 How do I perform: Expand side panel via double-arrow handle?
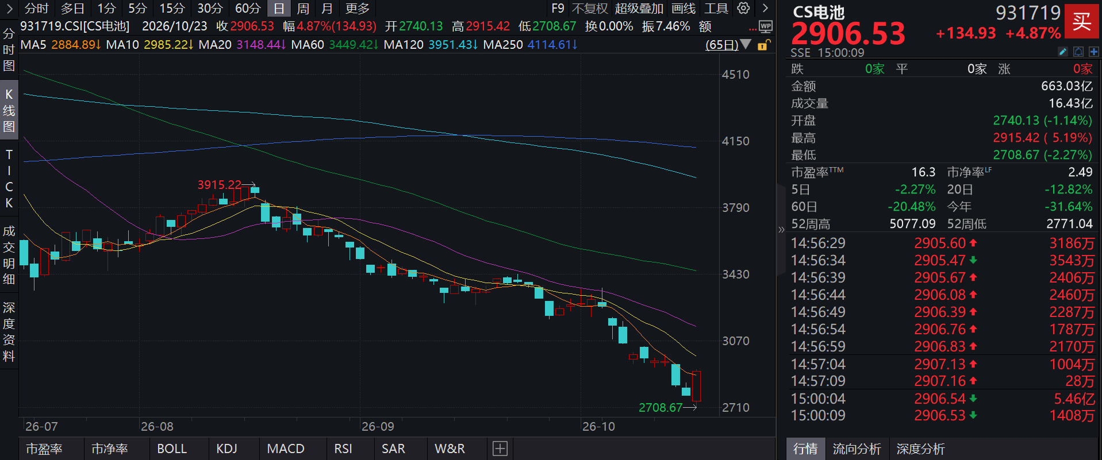[781, 230]
